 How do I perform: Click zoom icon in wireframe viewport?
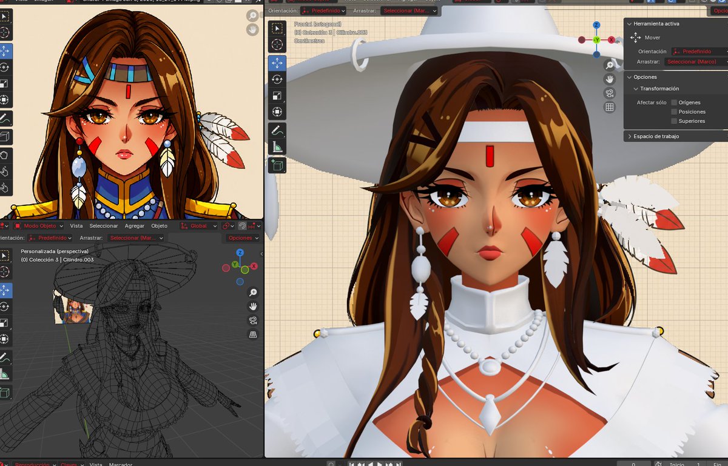click(253, 292)
